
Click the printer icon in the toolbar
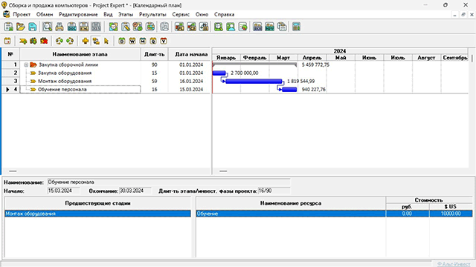(x=59, y=27)
